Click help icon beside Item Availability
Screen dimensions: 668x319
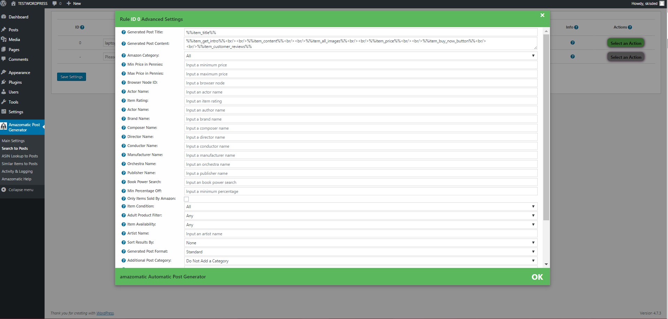click(x=123, y=224)
